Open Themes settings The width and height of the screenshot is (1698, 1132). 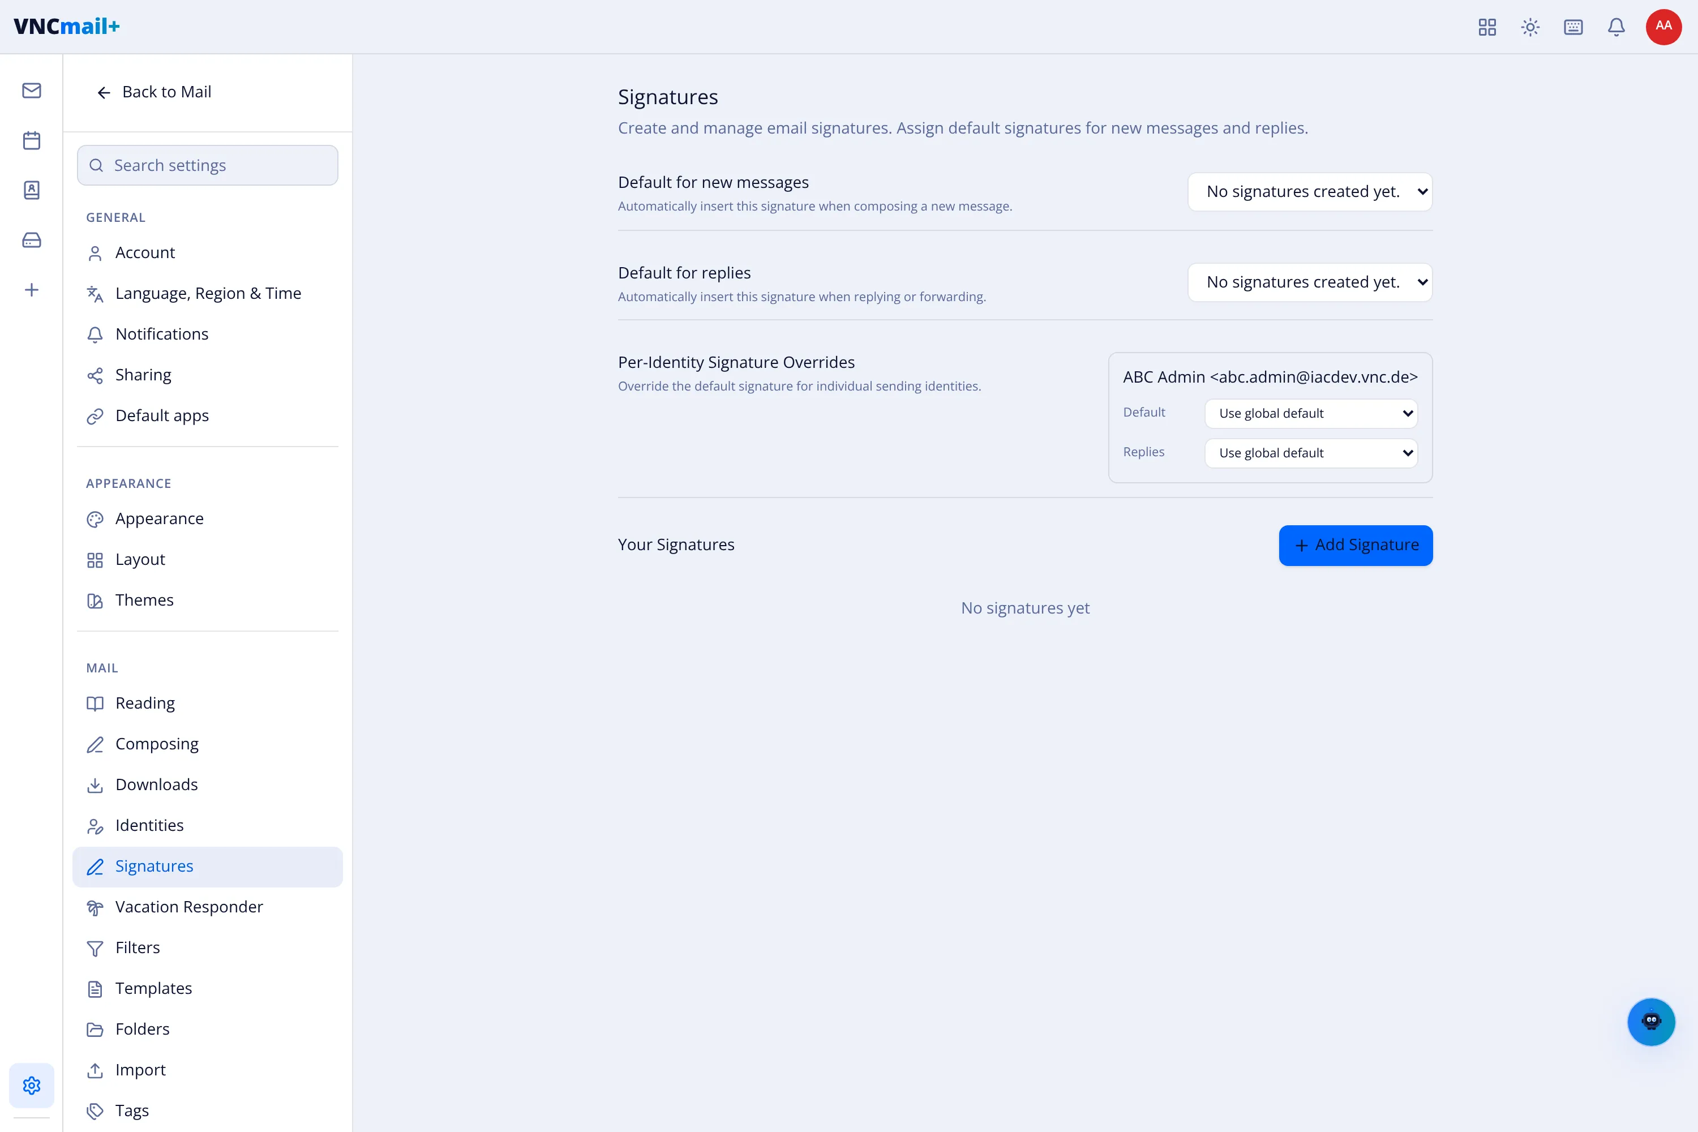(x=208, y=601)
